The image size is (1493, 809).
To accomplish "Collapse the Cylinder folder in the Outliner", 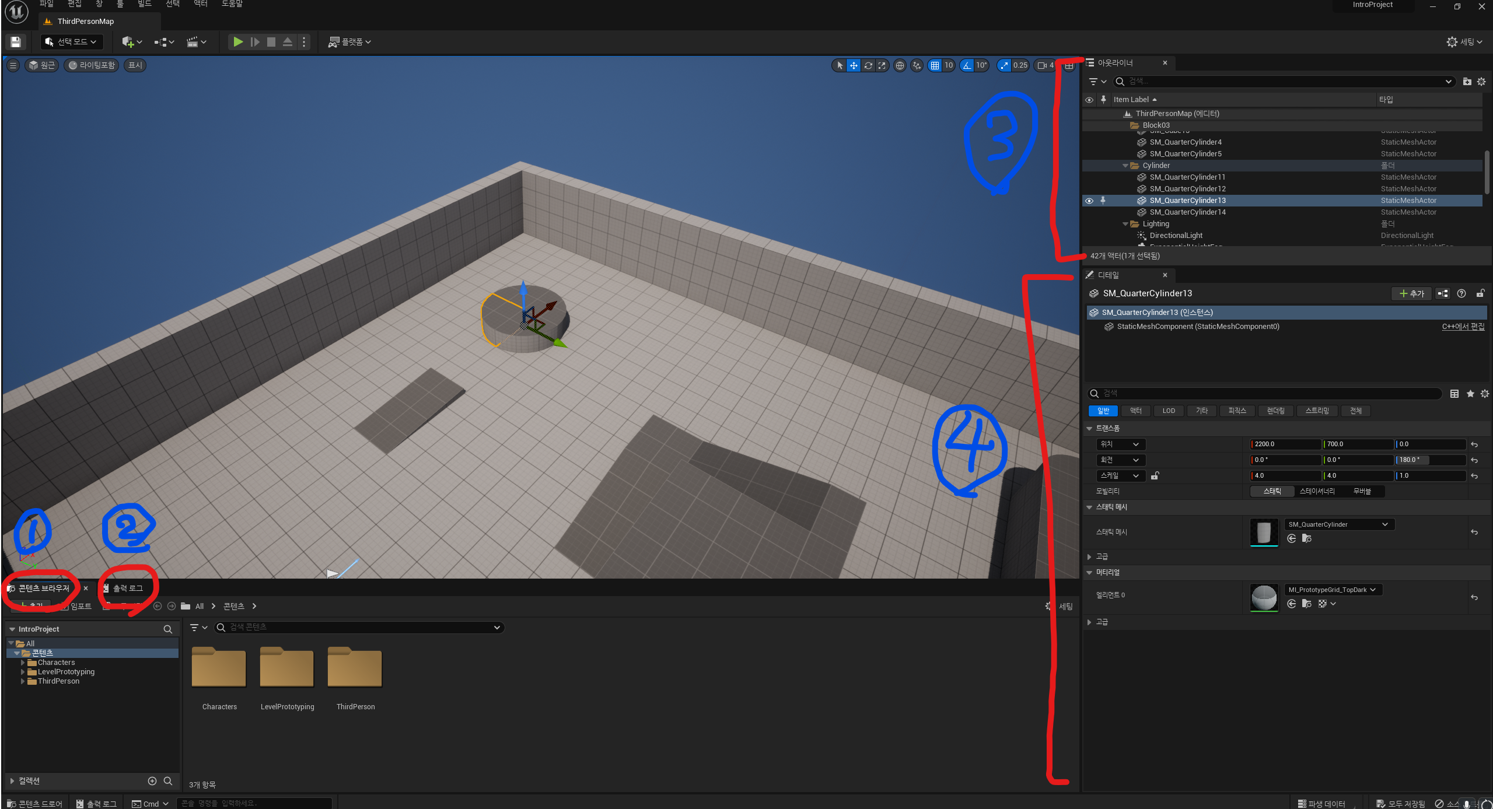I will coord(1125,166).
